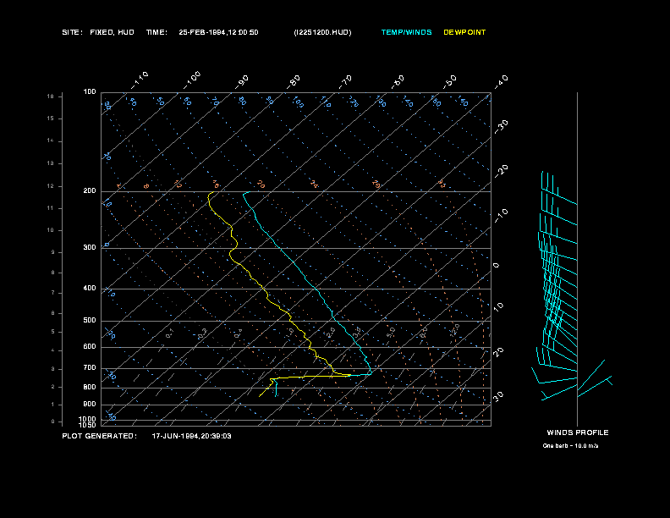Click the yellow DEWPOINT legend label

point(464,32)
